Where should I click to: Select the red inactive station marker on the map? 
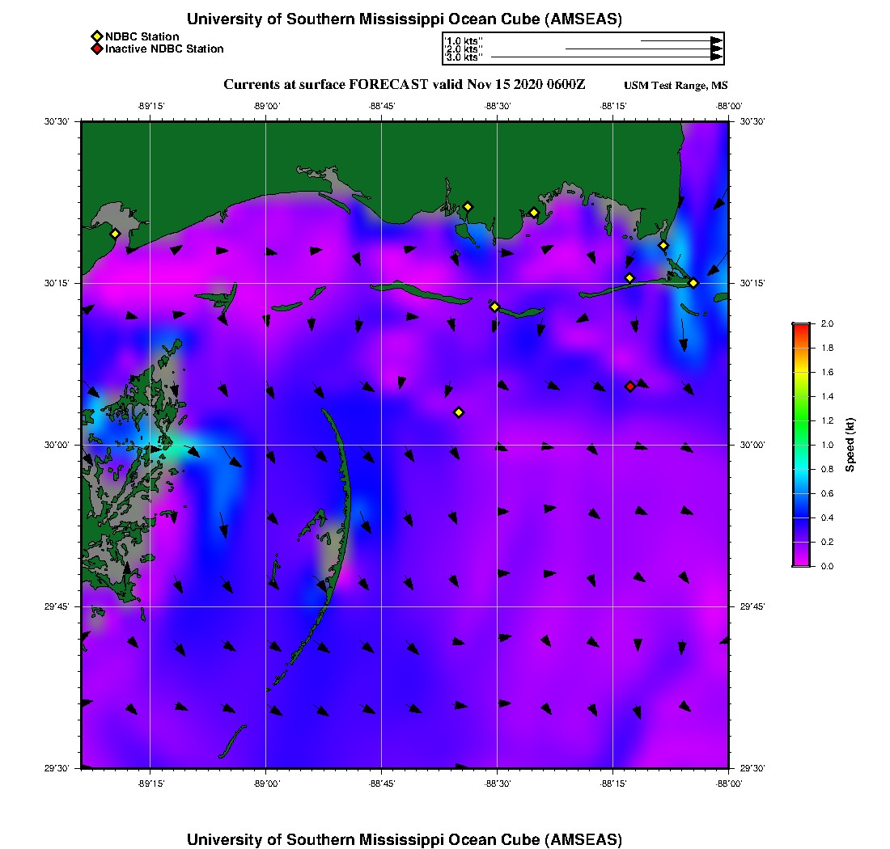tap(630, 386)
